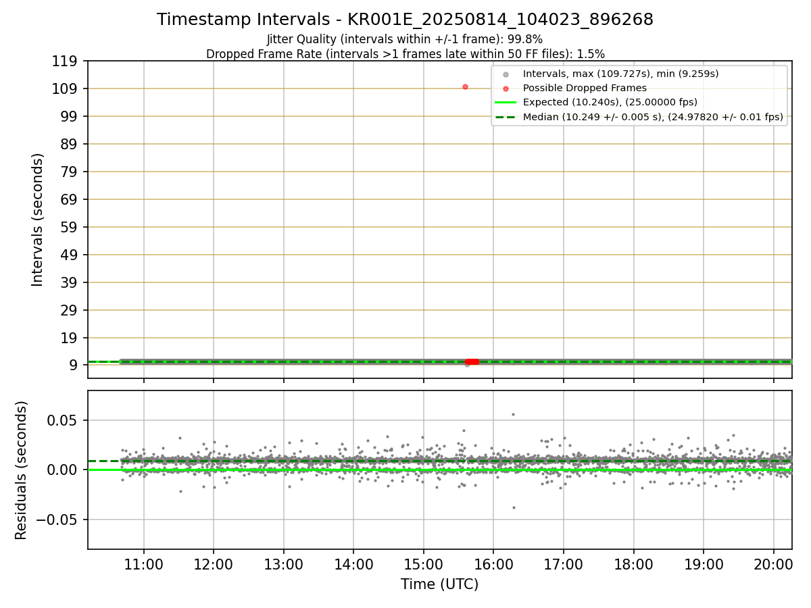811x608 pixels.
Task: Select the 'Jitter Quality' 99.8% subtitle line
Action: 405,39
